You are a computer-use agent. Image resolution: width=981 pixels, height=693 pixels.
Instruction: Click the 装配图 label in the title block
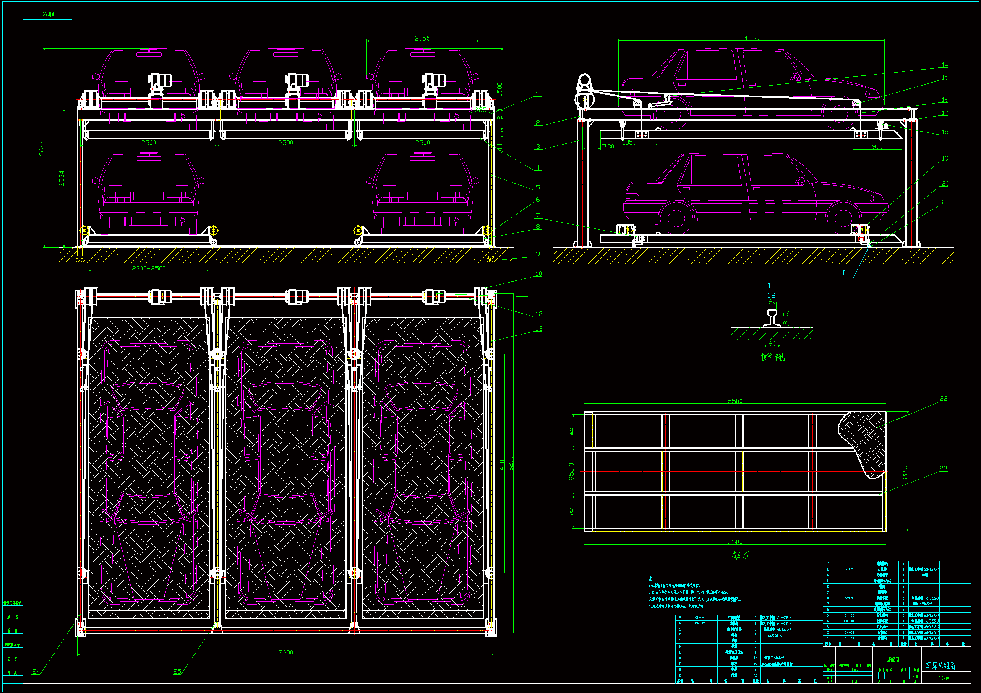(892, 659)
